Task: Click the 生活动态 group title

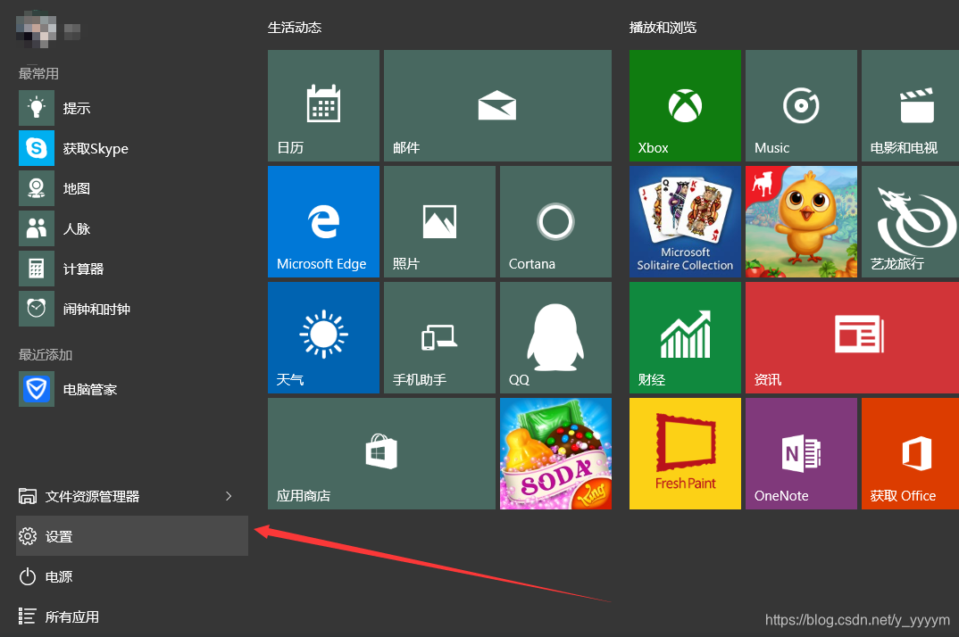Action: point(295,28)
